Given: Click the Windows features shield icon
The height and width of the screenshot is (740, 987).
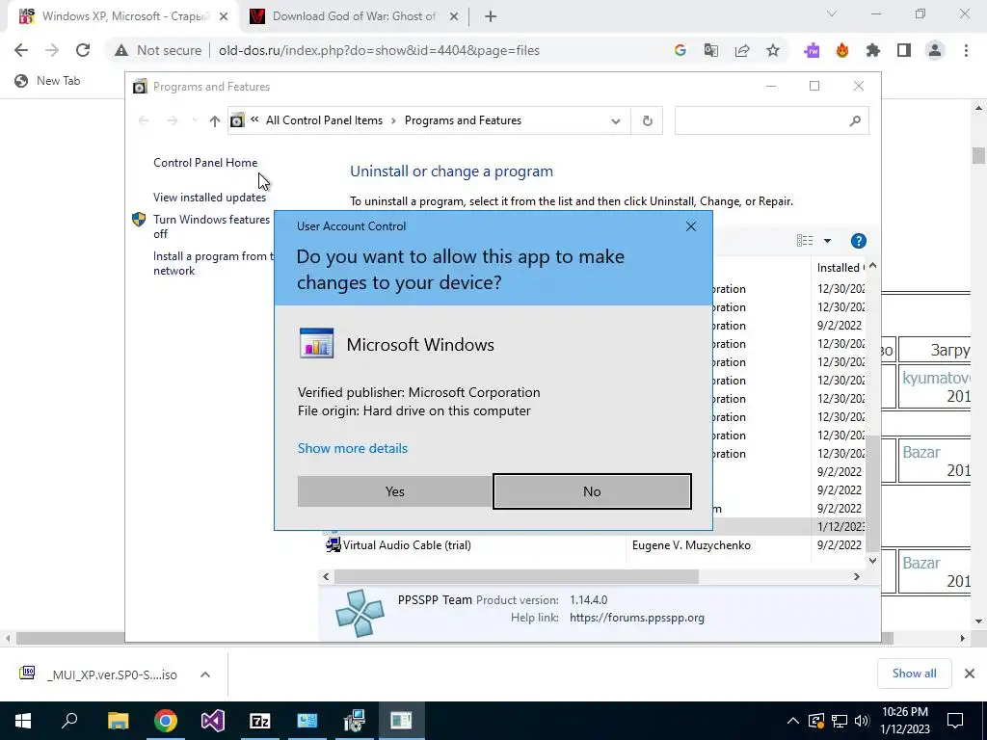Looking at the screenshot, I should (x=139, y=220).
